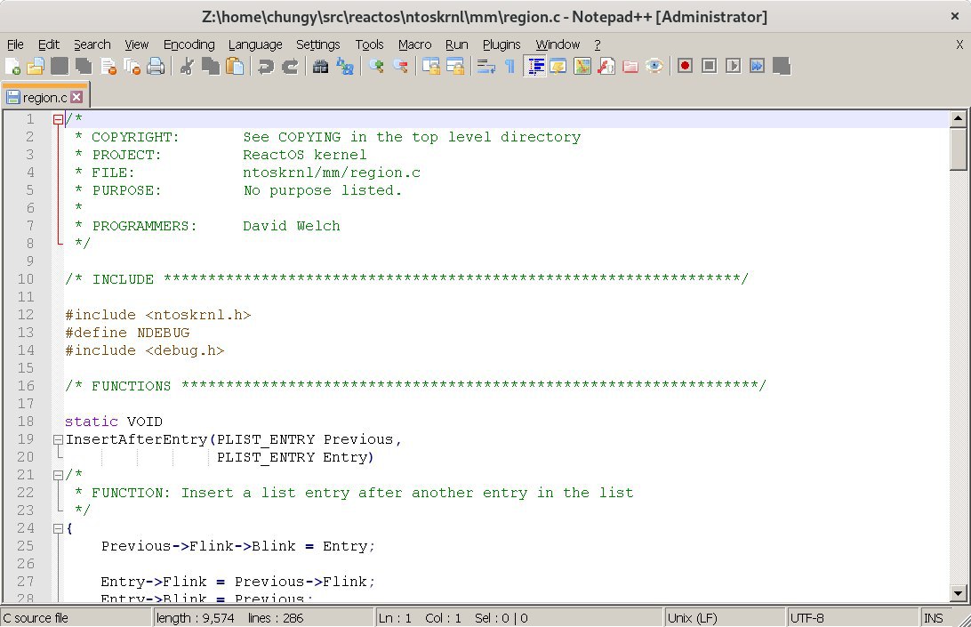Toggle Show All Characters pilcrow

click(x=510, y=67)
